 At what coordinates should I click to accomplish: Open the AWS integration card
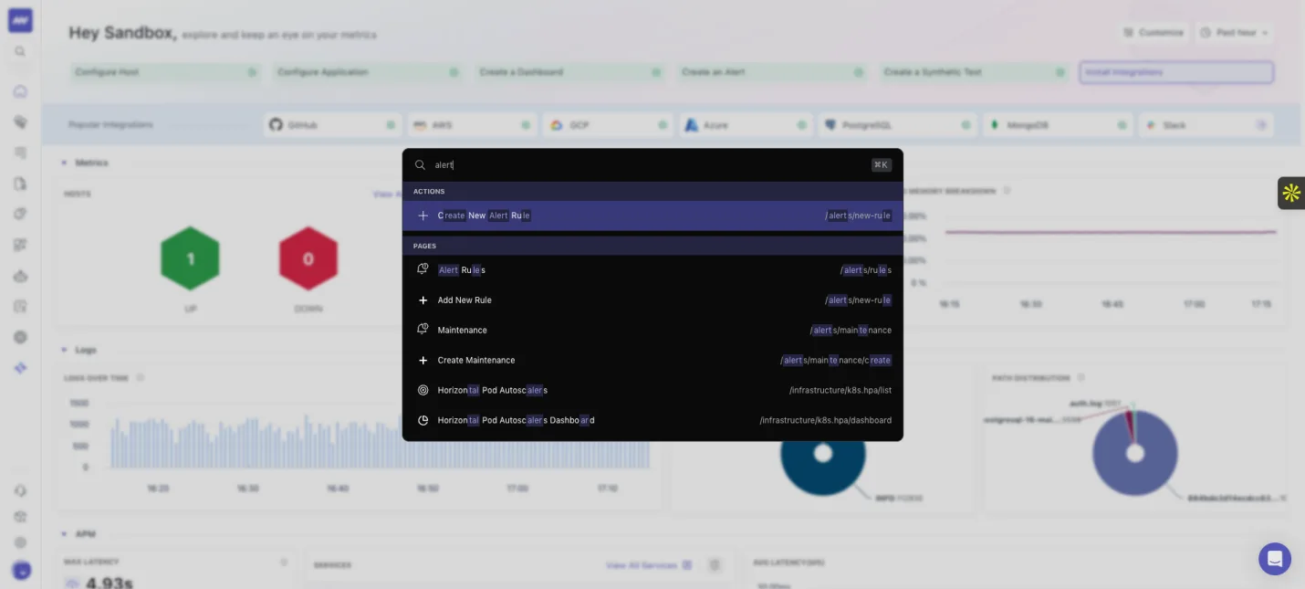(x=471, y=125)
